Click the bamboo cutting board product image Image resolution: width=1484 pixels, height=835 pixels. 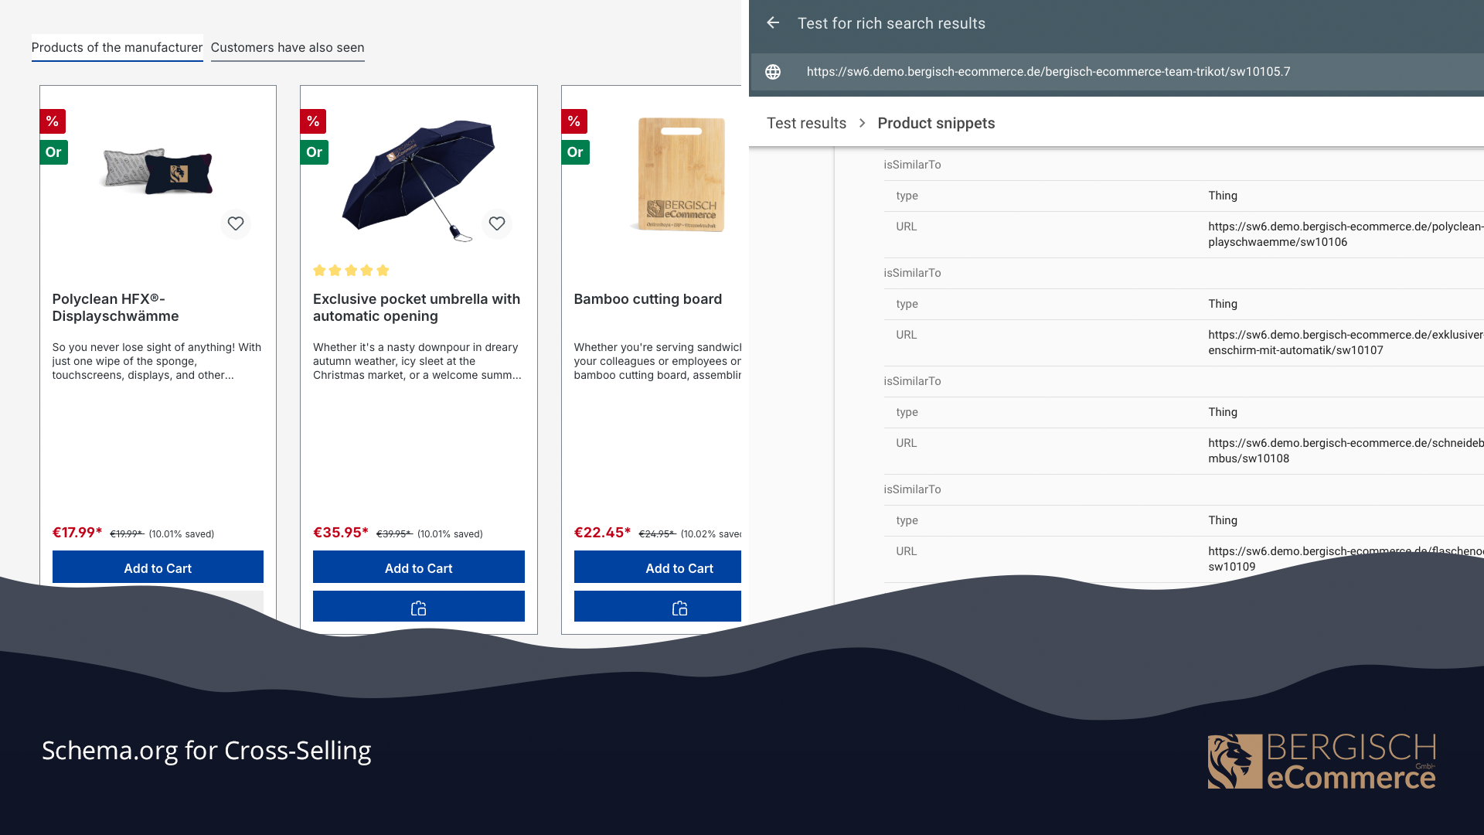[x=680, y=174]
